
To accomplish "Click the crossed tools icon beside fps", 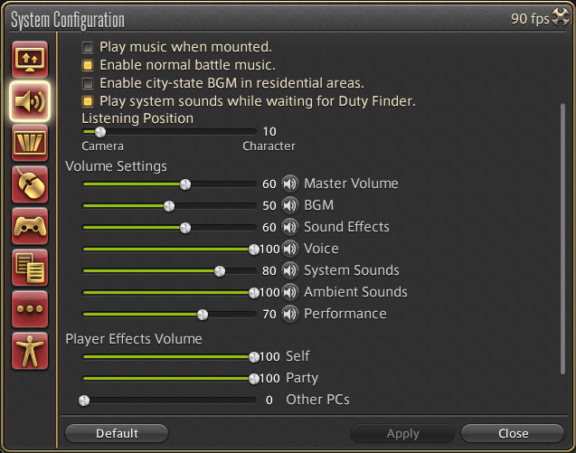I will pos(561,17).
